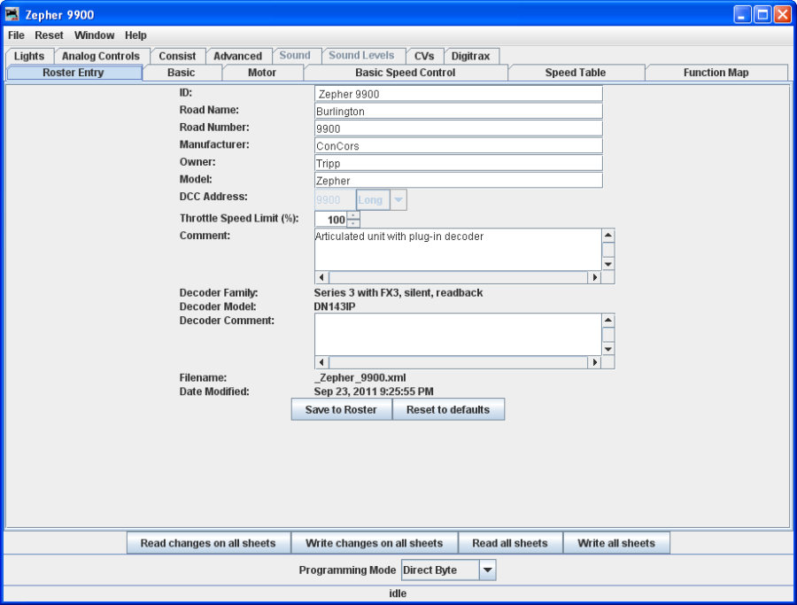797x605 pixels.
Task: Decrease Throttle Speed Limit with down arrow
Action: 353,223
